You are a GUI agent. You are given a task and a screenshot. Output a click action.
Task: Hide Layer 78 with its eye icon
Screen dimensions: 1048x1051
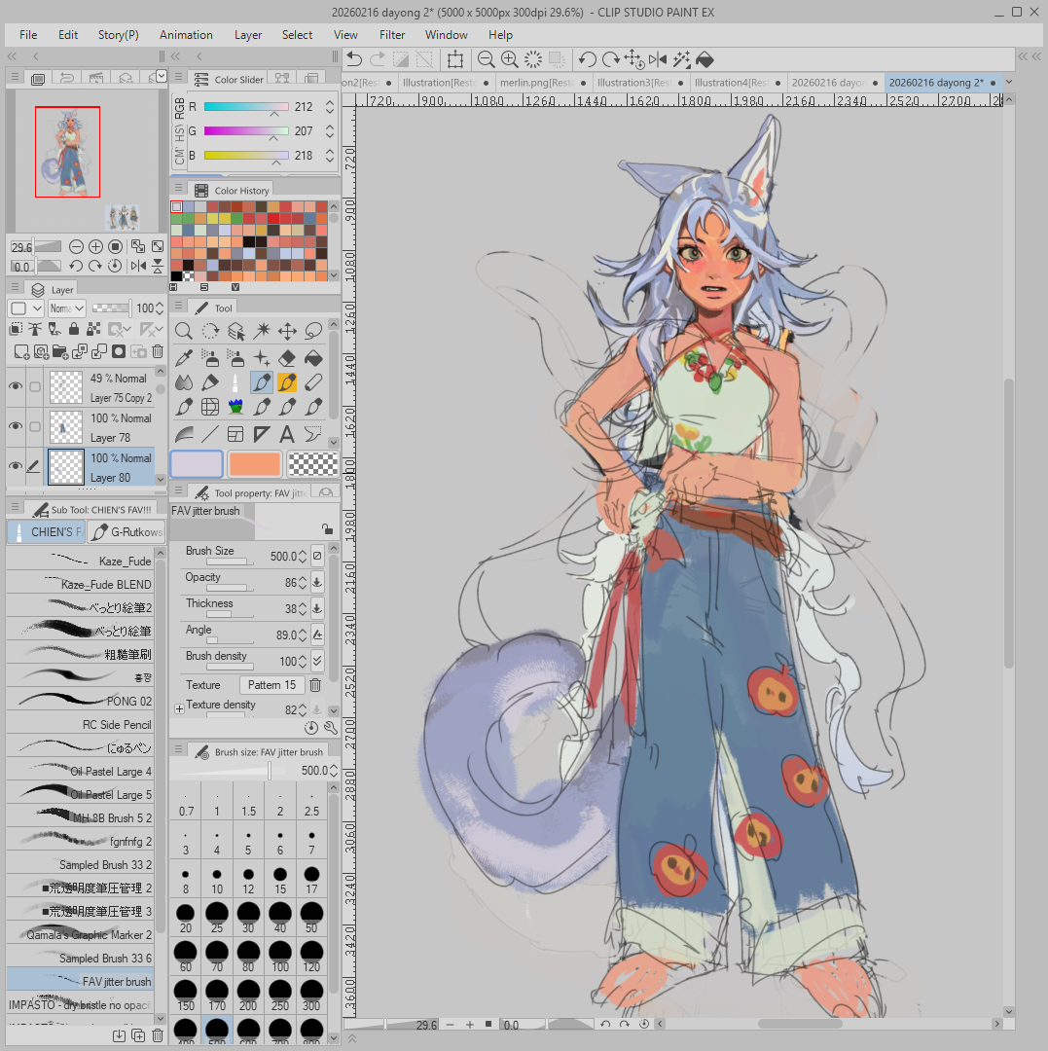point(16,426)
